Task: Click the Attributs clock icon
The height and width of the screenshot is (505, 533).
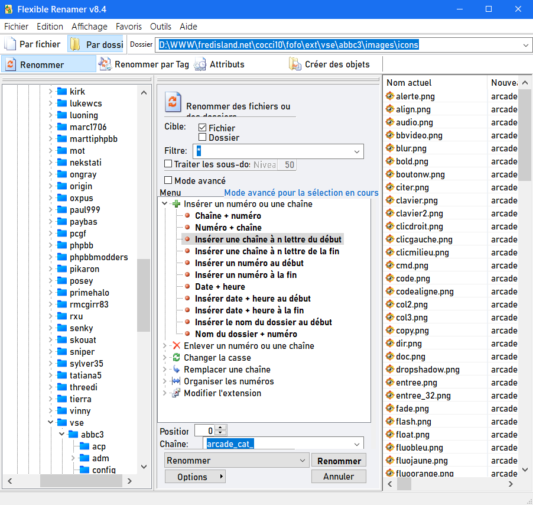Action: coord(200,64)
